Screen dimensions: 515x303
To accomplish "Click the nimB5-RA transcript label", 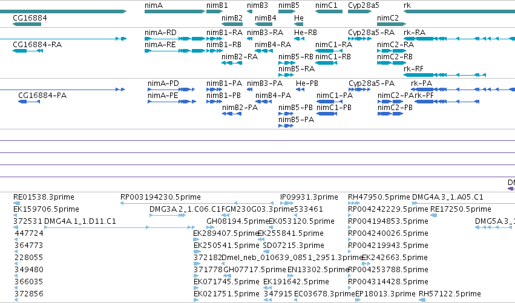I will click(x=297, y=69).
